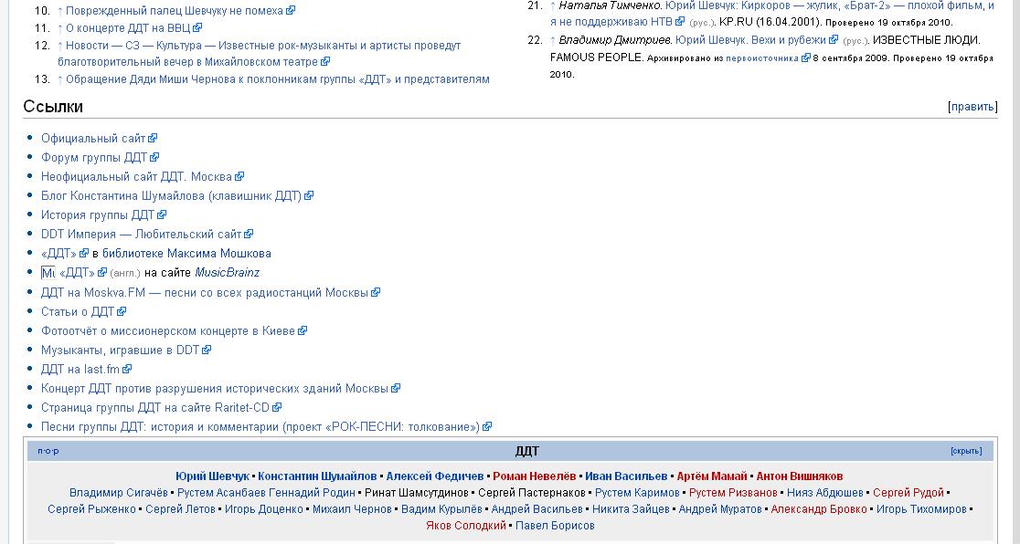Click external-link icon after ДДТ на last.fm
The height and width of the screenshot is (544, 1020).
click(127, 370)
